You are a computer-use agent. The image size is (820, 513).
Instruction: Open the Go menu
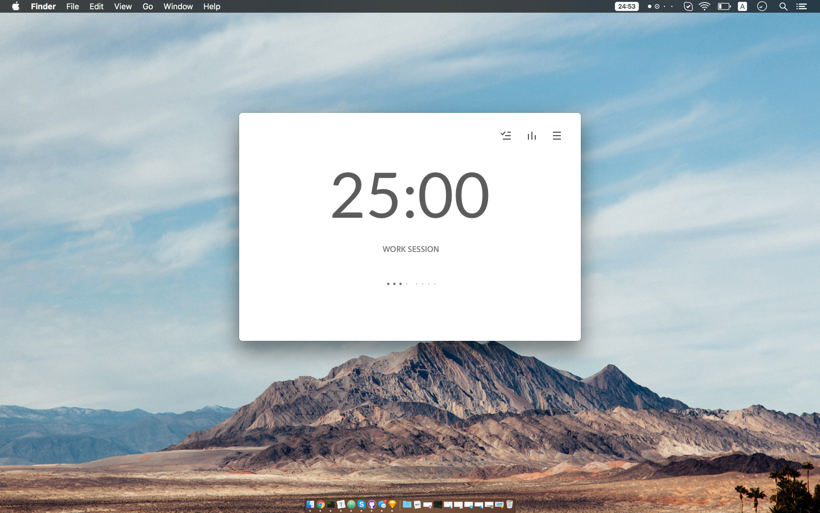148,6
